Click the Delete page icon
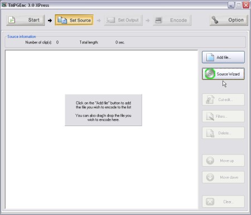This screenshot has width=251, height=215. 210,133
